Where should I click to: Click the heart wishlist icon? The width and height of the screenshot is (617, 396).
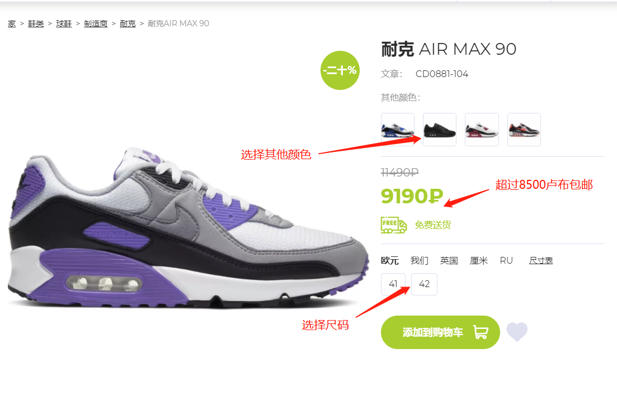click(x=517, y=332)
